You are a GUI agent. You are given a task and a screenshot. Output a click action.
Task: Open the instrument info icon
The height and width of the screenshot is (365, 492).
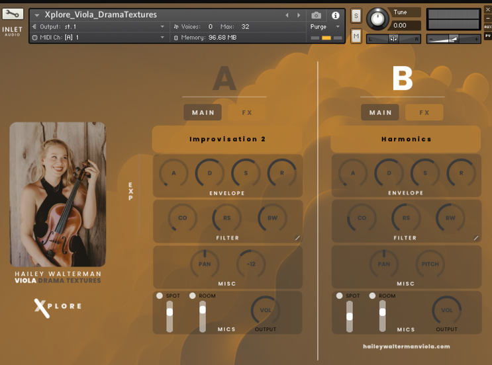[x=335, y=15]
